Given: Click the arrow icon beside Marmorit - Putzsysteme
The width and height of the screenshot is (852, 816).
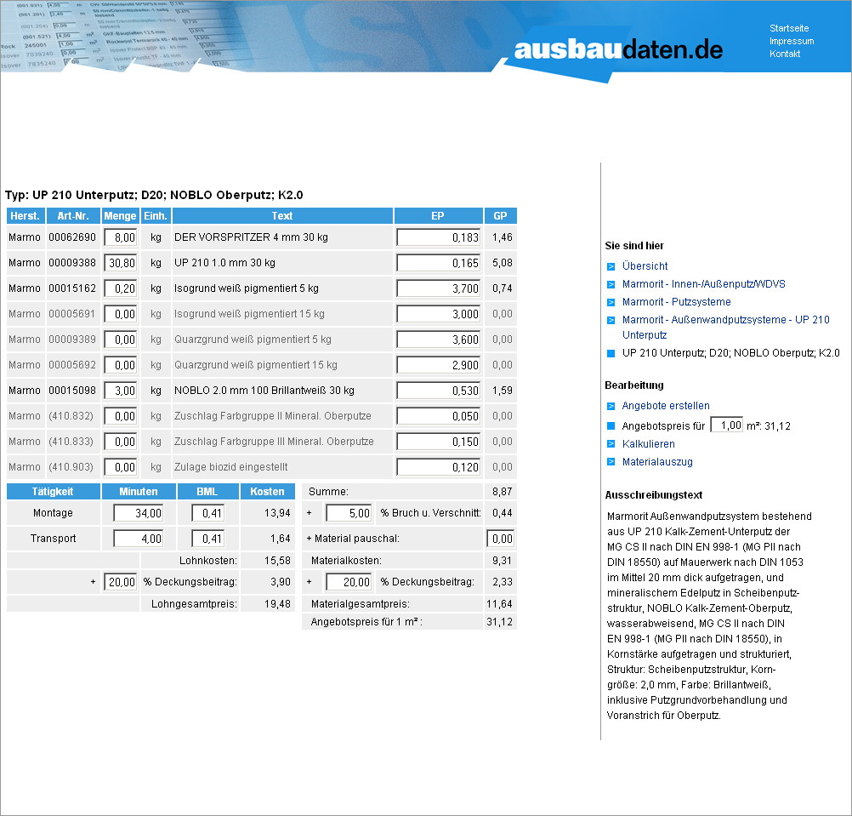Looking at the screenshot, I should tap(611, 302).
